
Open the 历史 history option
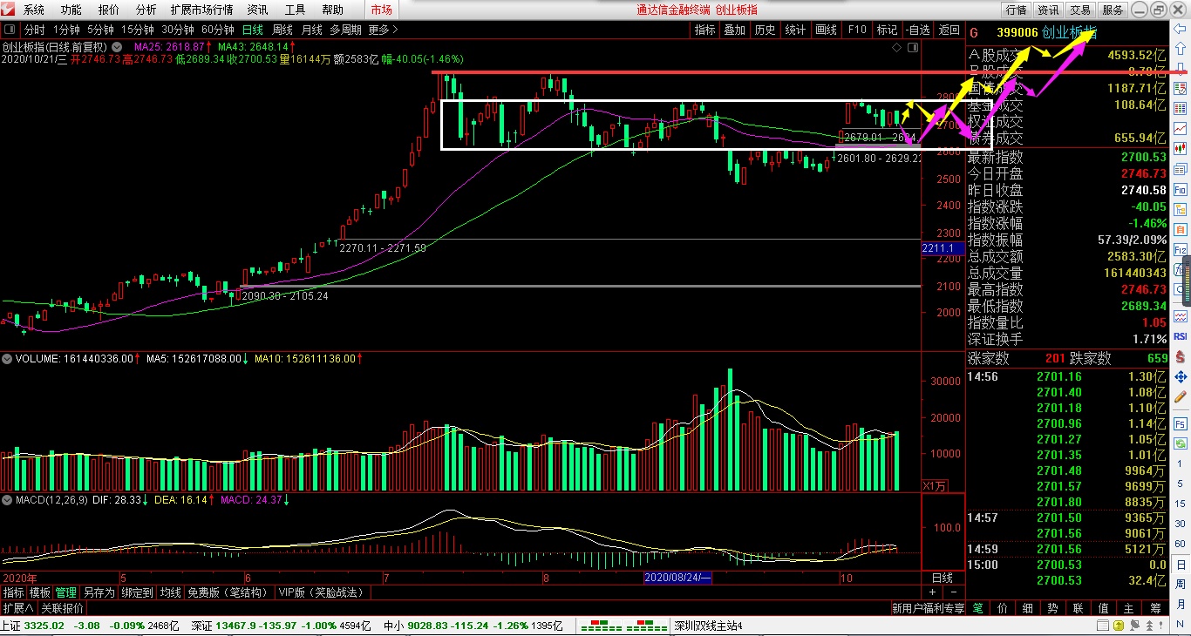765,30
